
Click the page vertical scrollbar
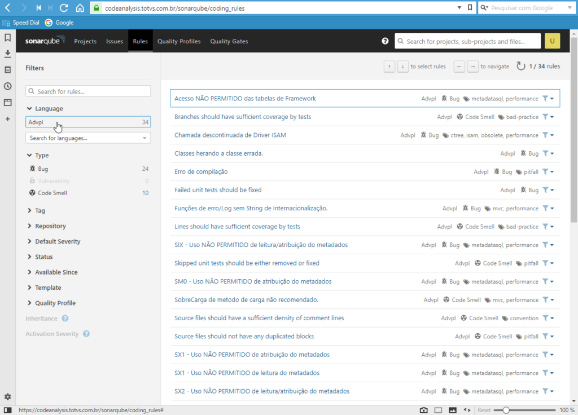click(x=573, y=129)
